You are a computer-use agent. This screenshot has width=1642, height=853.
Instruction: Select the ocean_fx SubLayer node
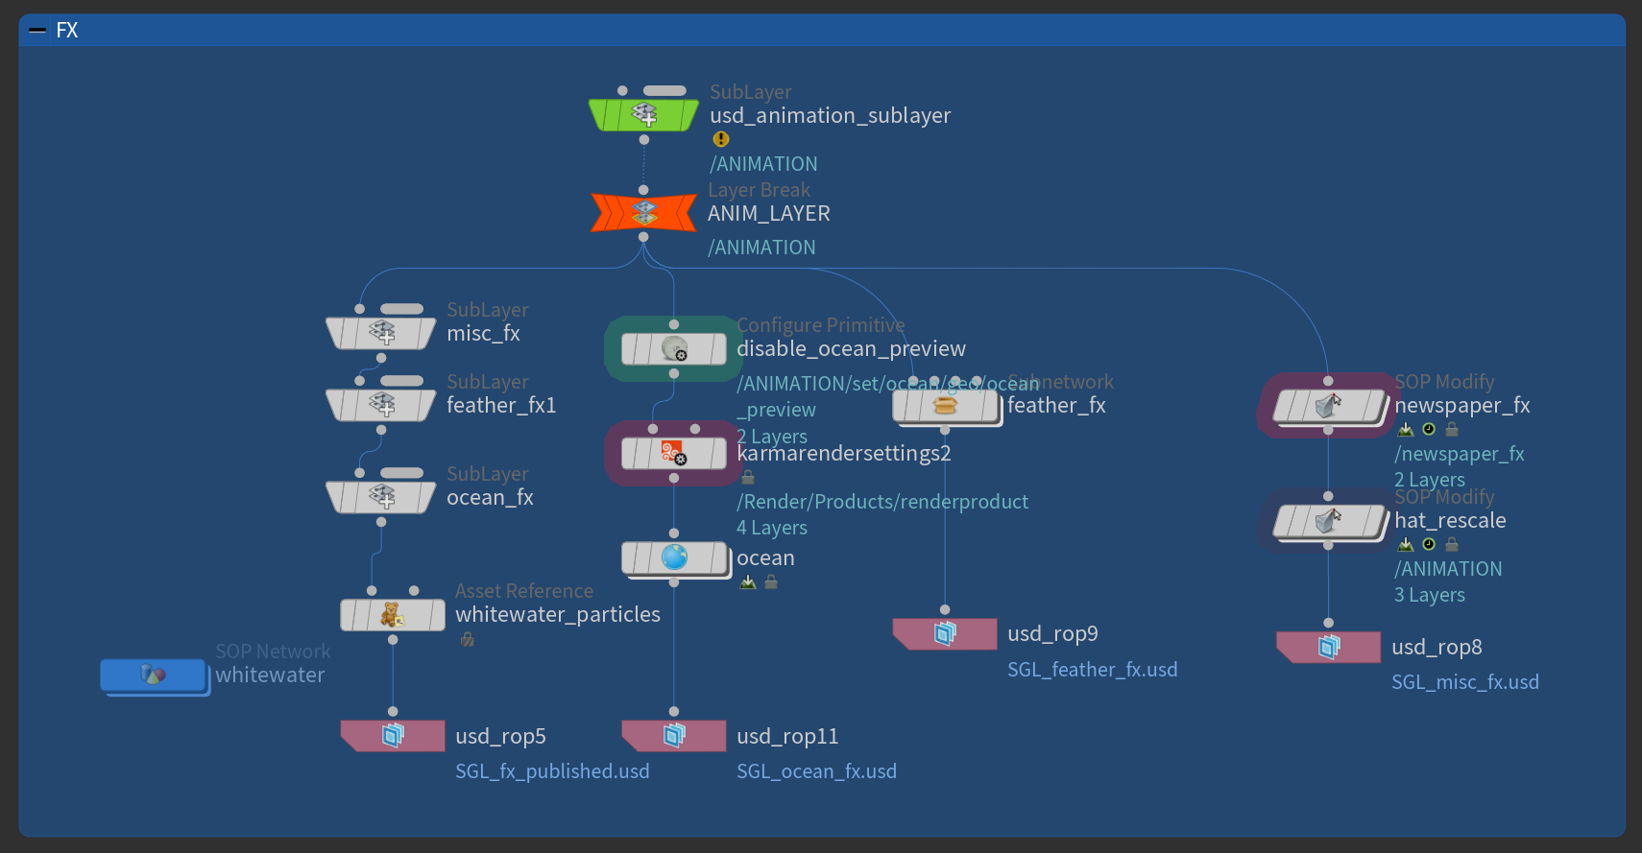coord(381,497)
